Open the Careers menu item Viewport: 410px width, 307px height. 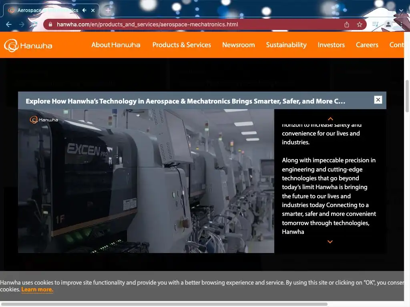click(367, 45)
